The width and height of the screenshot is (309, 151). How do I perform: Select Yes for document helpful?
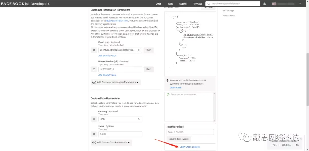[x=271, y=145]
